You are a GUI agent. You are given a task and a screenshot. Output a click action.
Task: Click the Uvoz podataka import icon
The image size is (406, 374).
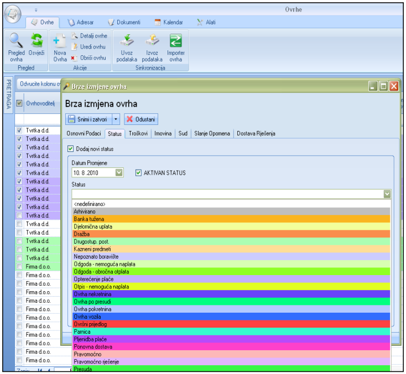point(127,41)
